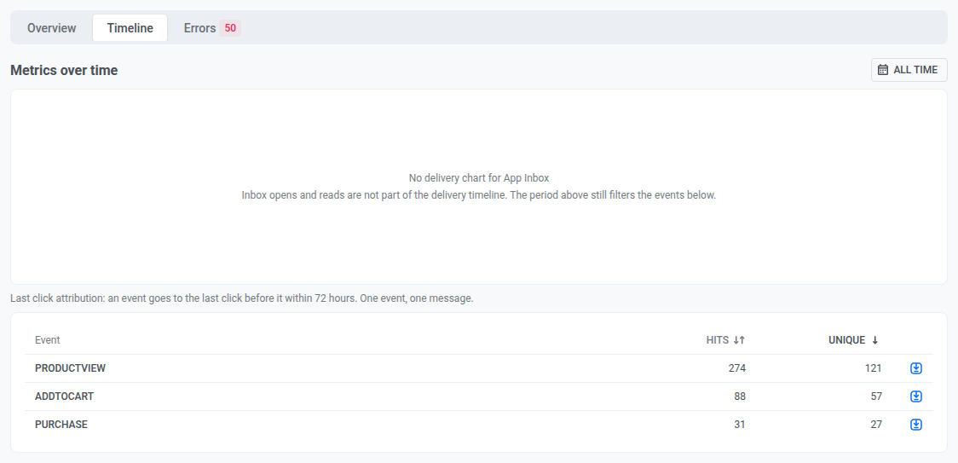Click 'No delivery chart for App Inbox' message
This screenshot has width=958, height=463.
click(x=479, y=178)
